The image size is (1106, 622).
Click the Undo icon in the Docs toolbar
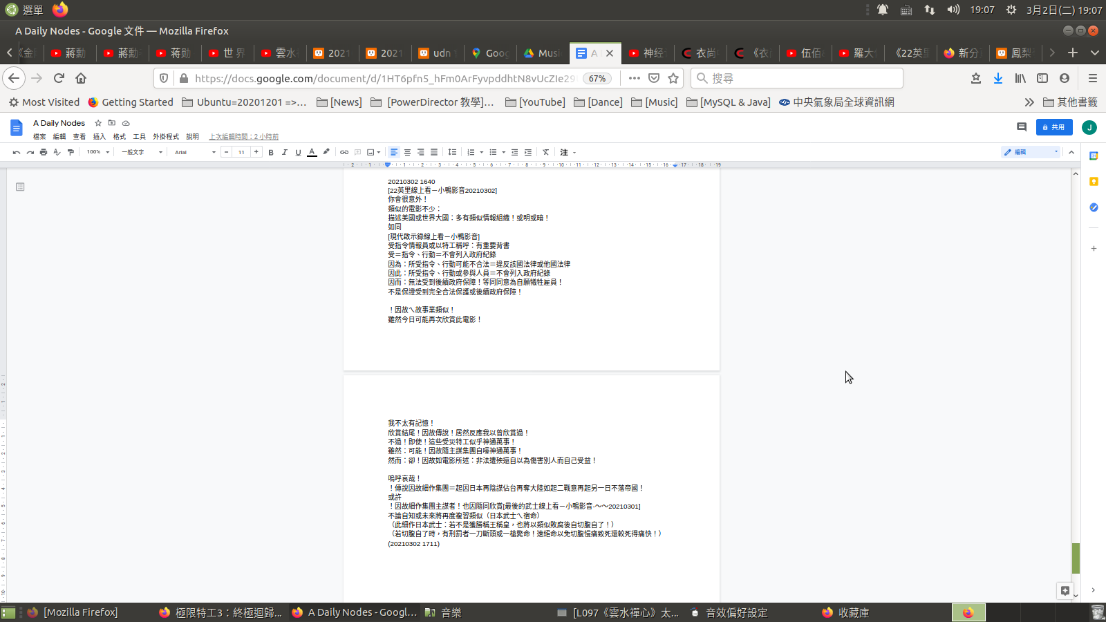point(17,152)
